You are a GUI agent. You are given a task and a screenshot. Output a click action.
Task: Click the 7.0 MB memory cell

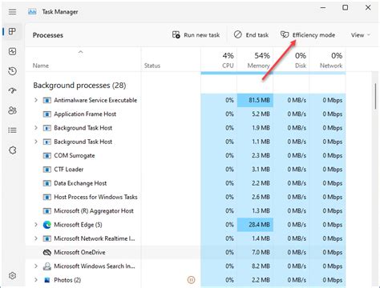[255, 252]
